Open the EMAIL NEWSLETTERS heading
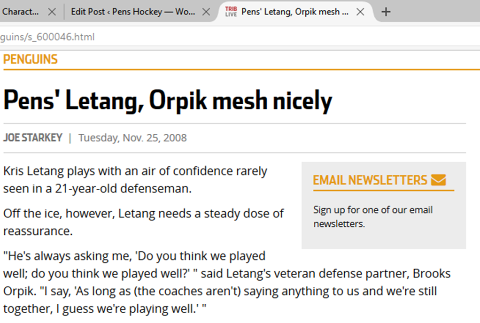Viewport: 480px width, 323px height. [370, 180]
